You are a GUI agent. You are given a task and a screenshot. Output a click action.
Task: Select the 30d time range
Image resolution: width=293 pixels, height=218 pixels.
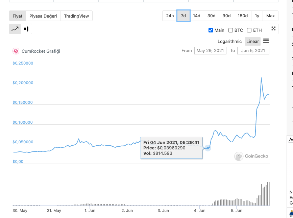pyautogui.click(x=211, y=16)
